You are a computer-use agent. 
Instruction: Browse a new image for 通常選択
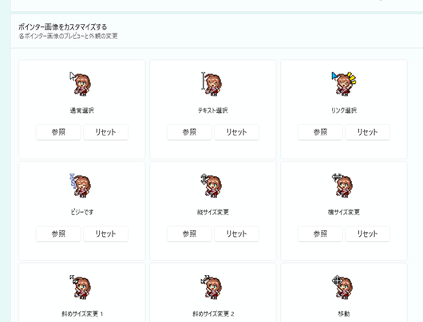click(x=58, y=132)
